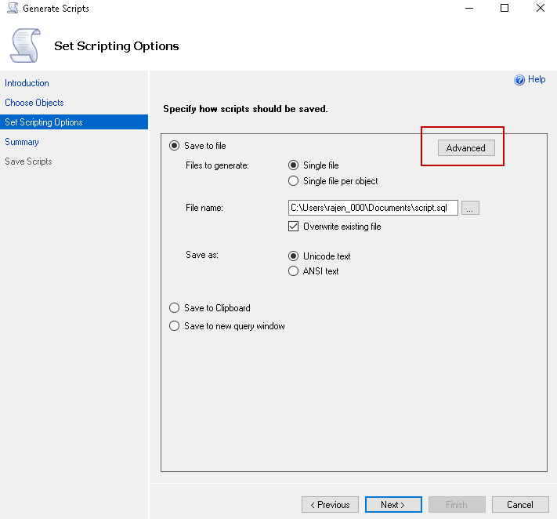Viewport: 557px width, 519px height.
Task: Choose Single file per object option
Action: [294, 181]
